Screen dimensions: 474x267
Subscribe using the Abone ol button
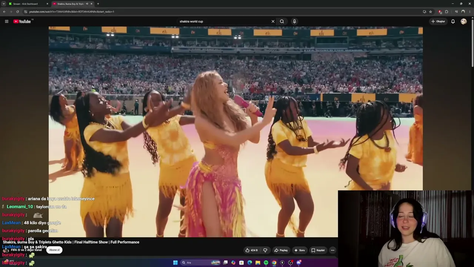click(54, 250)
